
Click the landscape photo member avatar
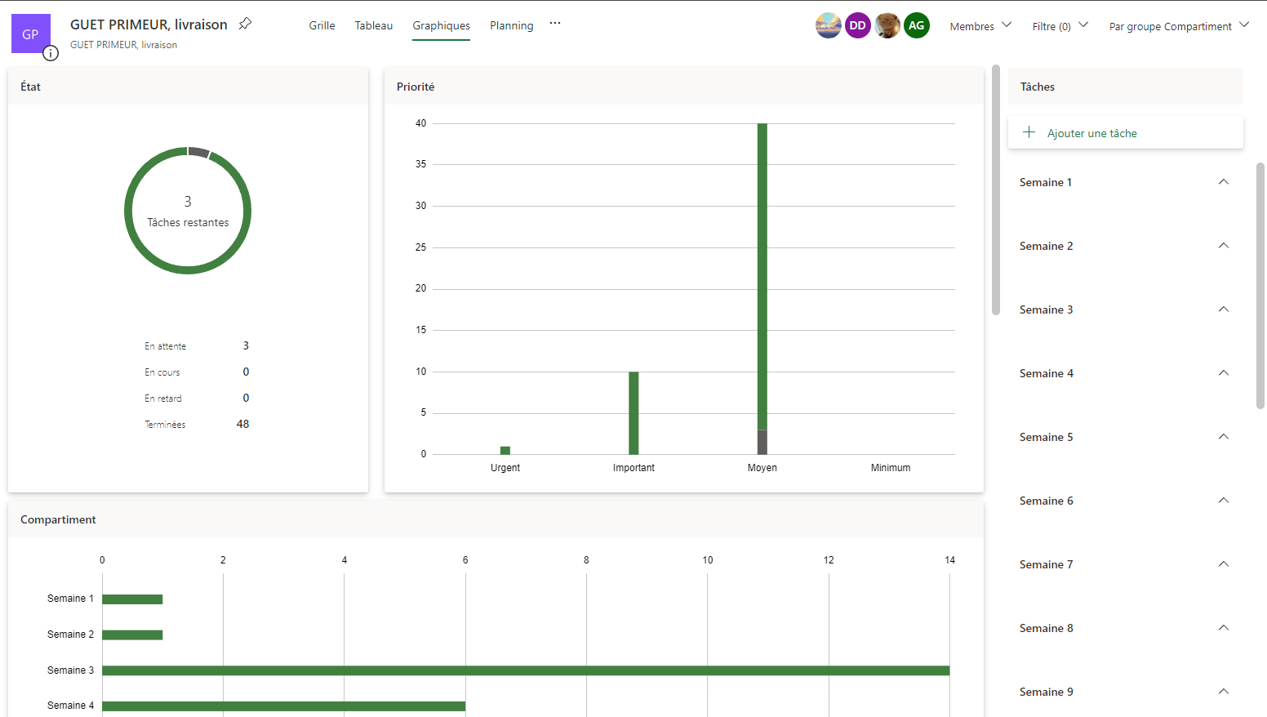pos(828,25)
